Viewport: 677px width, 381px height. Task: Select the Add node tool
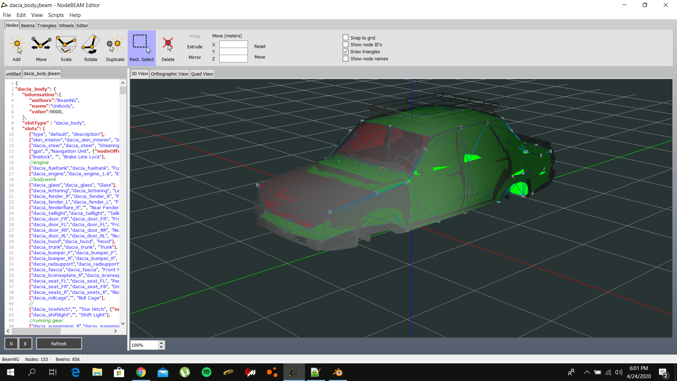click(17, 48)
